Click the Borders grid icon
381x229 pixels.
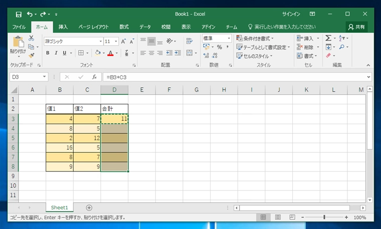pos(81,53)
